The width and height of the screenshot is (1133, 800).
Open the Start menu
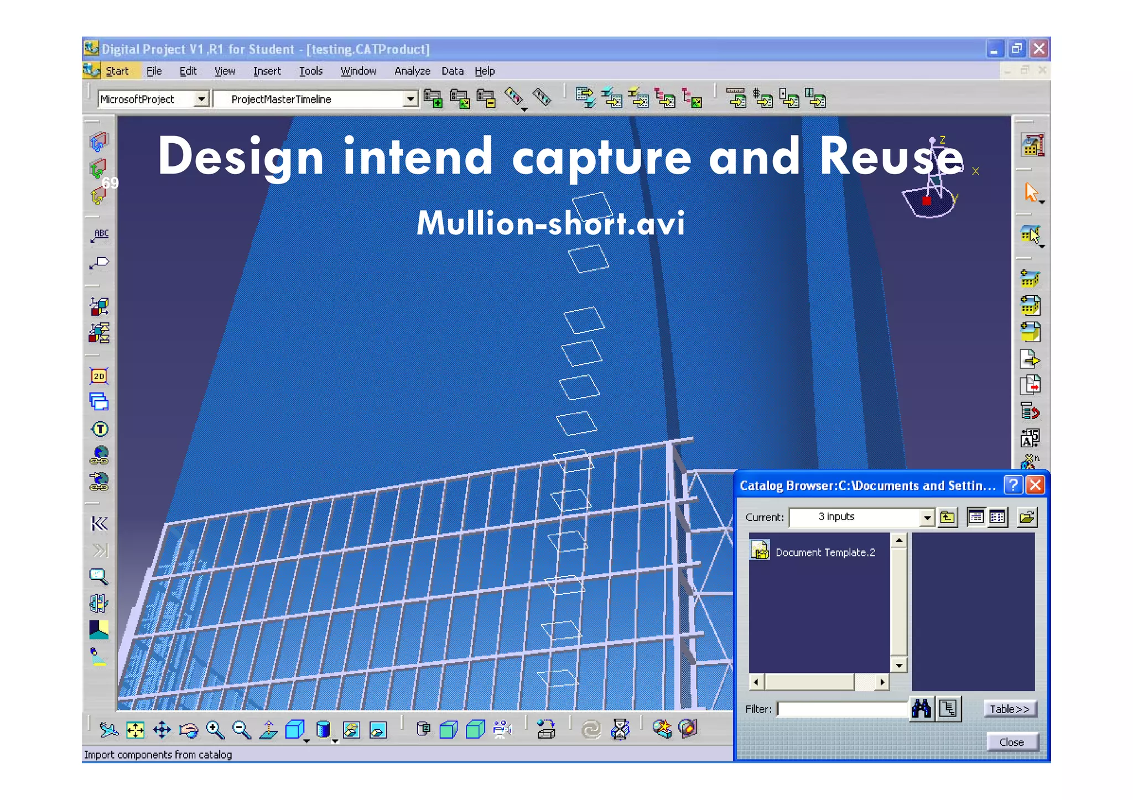click(x=117, y=71)
